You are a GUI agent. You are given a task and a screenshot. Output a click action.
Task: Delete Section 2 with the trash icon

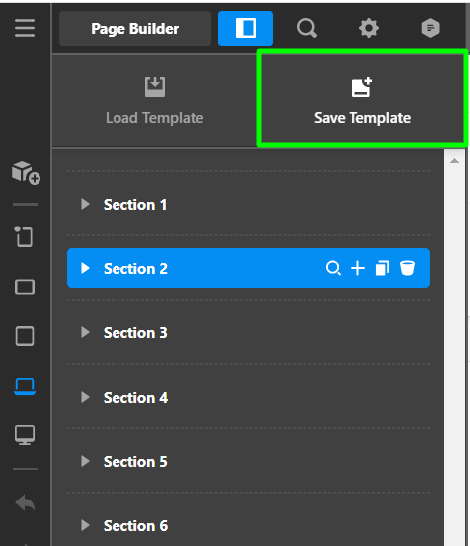(x=407, y=268)
